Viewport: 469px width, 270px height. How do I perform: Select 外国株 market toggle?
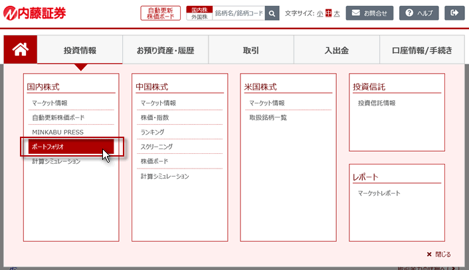click(201, 17)
